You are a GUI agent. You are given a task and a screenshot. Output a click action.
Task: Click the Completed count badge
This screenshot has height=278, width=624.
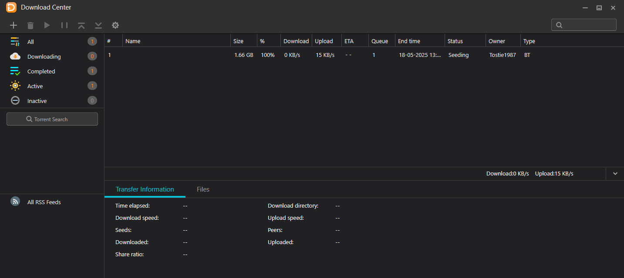click(x=92, y=71)
